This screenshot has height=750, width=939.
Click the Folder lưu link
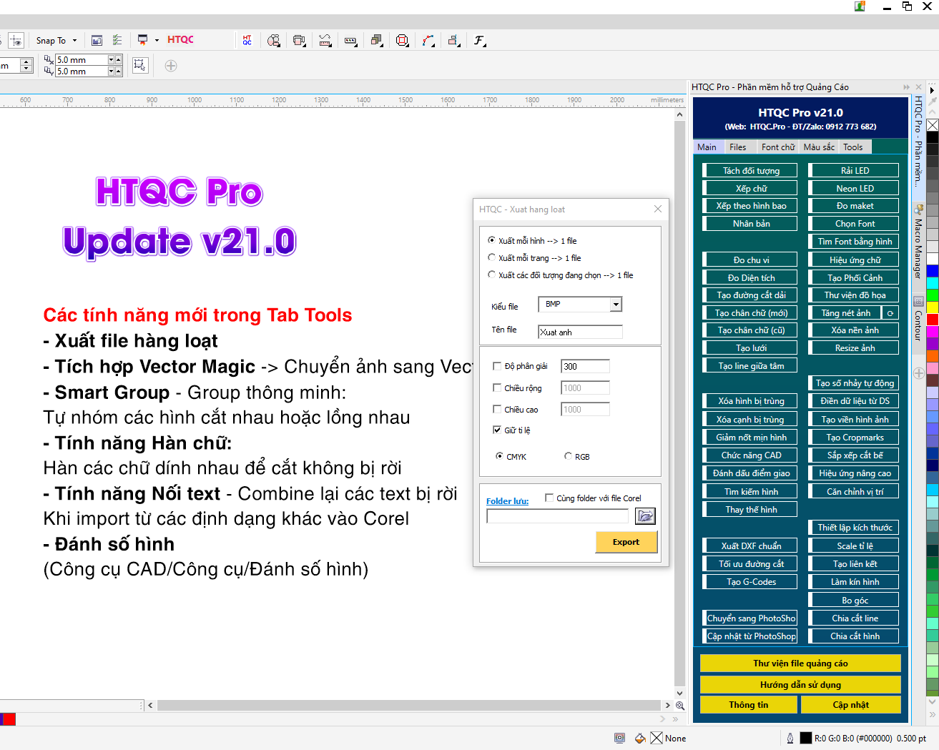point(507,500)
